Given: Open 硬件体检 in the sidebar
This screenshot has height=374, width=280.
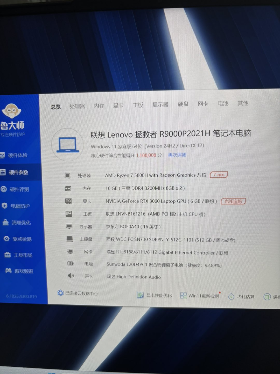Looking at the screenshot, I should point(18,155).
